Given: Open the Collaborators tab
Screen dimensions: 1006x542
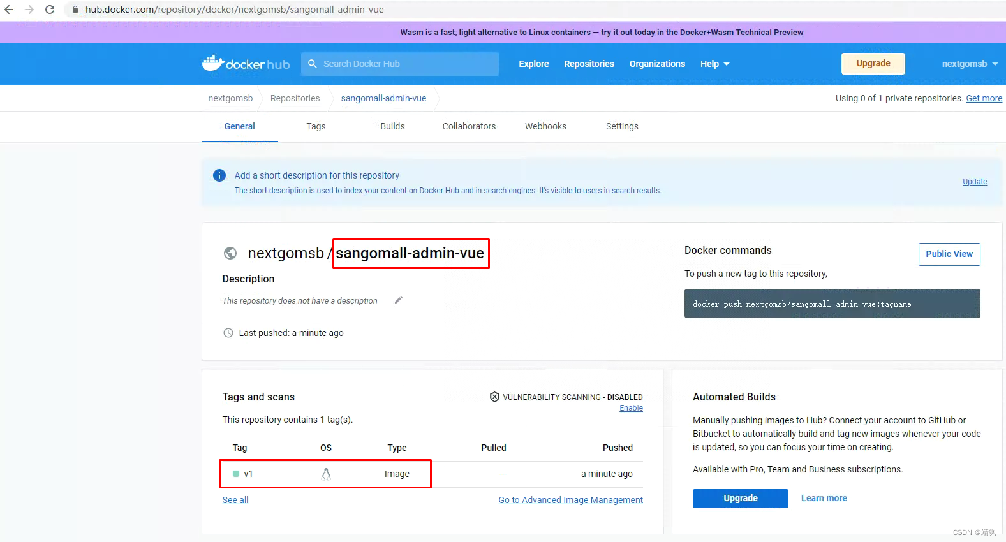Looking at the screenshot, I should pos(469,126).
